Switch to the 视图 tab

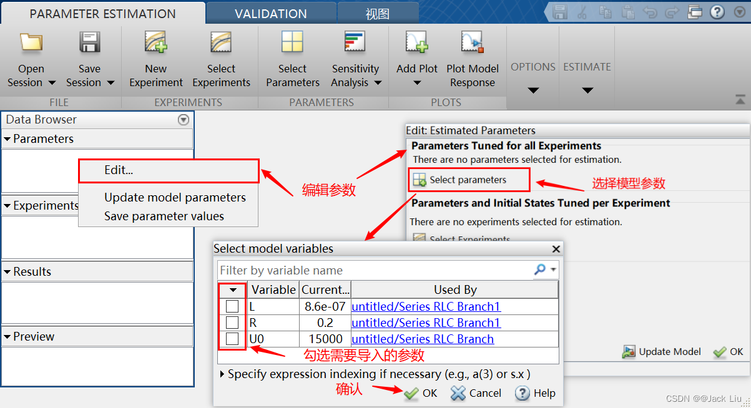377,13
